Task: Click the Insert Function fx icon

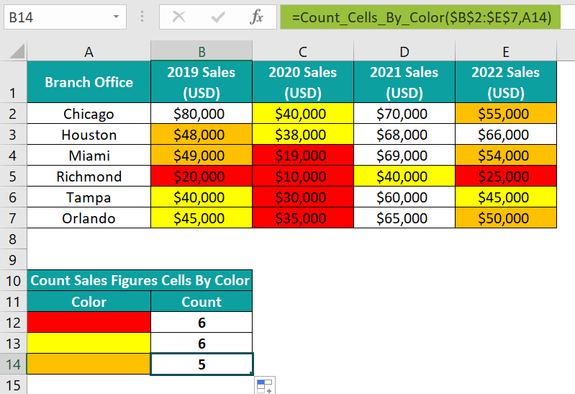Action: point(256,17)
